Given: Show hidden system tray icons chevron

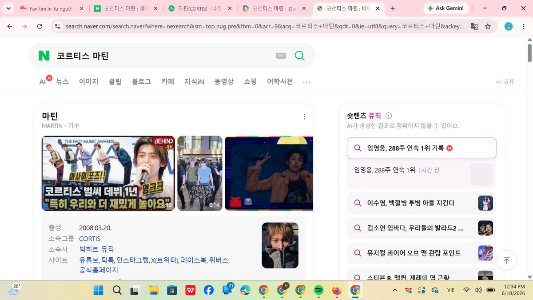Looking at the screenshot, I should (x=395, y=290).
